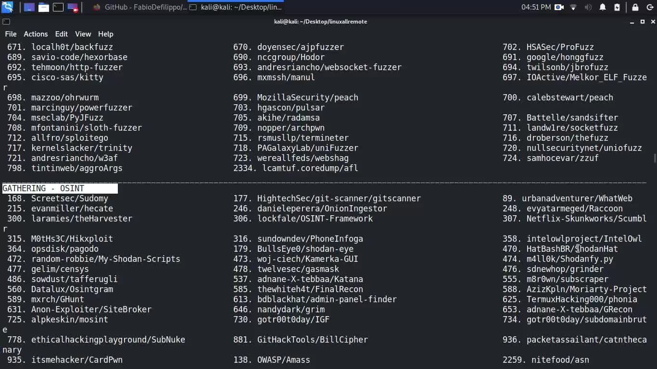Click entry 2334. lcamtuf.coredump/afl
The height and width of the screenshot is (369, 657).
pyautogui.click(x=296, y=168)
